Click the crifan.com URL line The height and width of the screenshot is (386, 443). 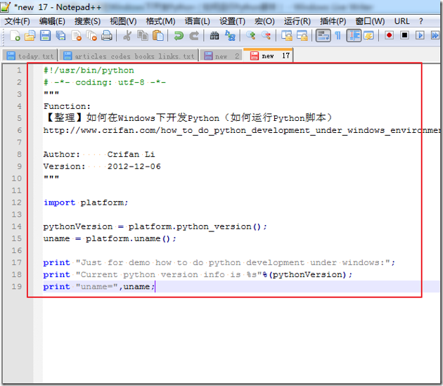point(242,130)
